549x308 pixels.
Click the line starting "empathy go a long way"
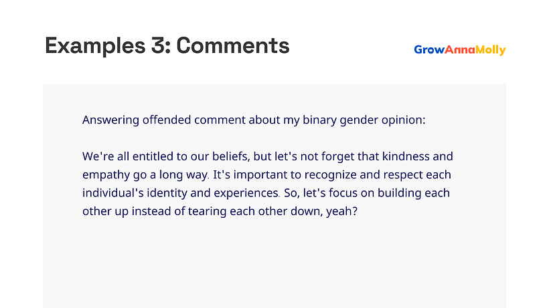pos(266,174)
